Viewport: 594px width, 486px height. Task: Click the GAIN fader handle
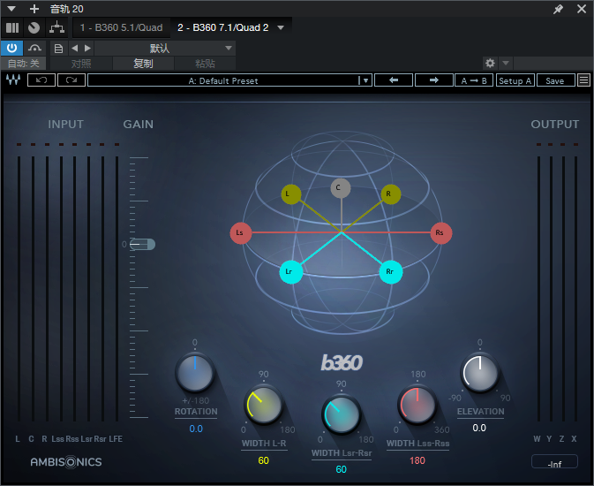(x=143, y=244)
